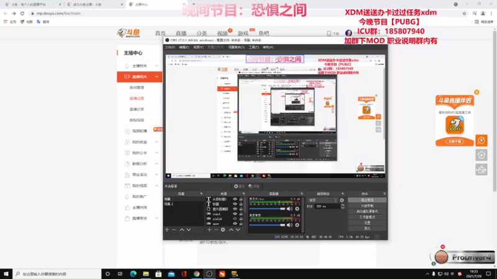Adjust the desktop audio volume slider

tap(267, 225)
